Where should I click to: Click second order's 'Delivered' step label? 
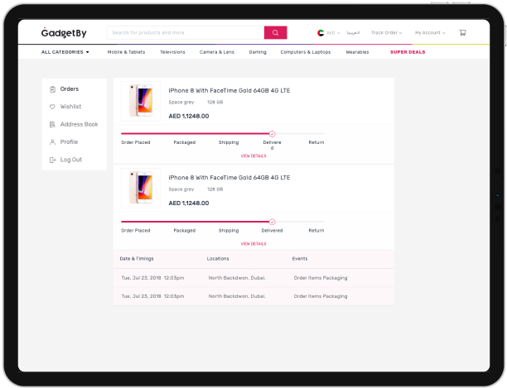coord(272,231)
